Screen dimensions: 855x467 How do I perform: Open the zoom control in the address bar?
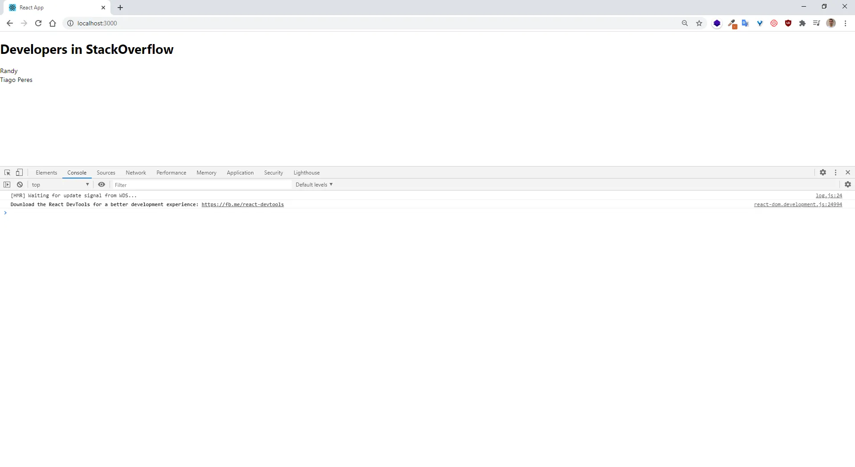[685, 23]
